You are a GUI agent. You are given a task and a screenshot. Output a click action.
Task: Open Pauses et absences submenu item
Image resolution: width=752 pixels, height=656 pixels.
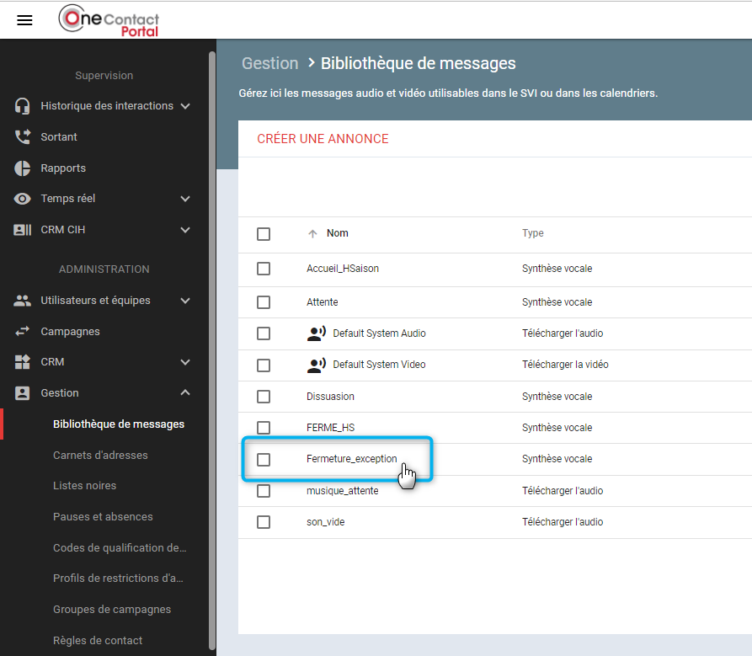(103, 517)
